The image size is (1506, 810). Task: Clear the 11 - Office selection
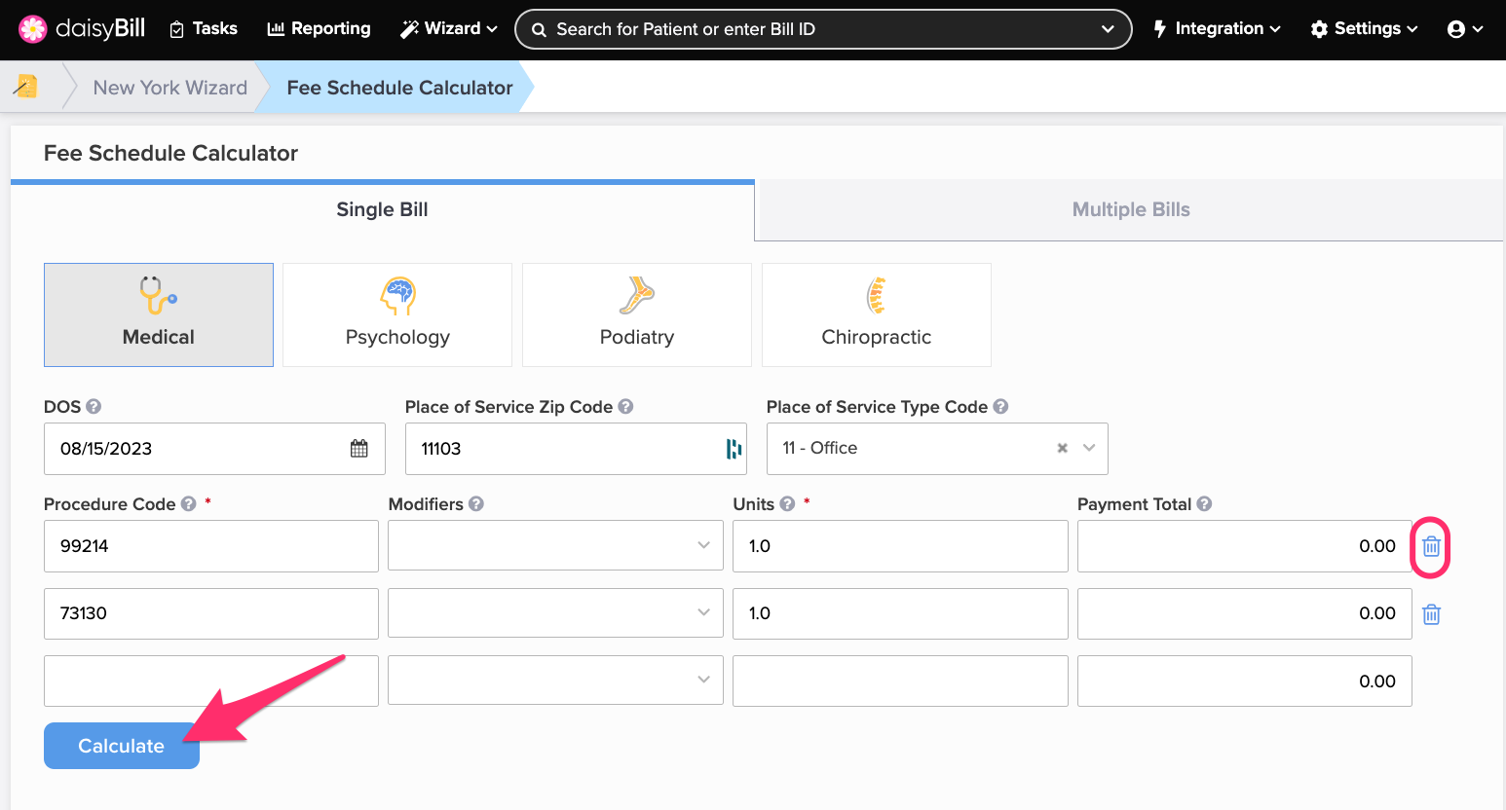[x=1062, y=449]
